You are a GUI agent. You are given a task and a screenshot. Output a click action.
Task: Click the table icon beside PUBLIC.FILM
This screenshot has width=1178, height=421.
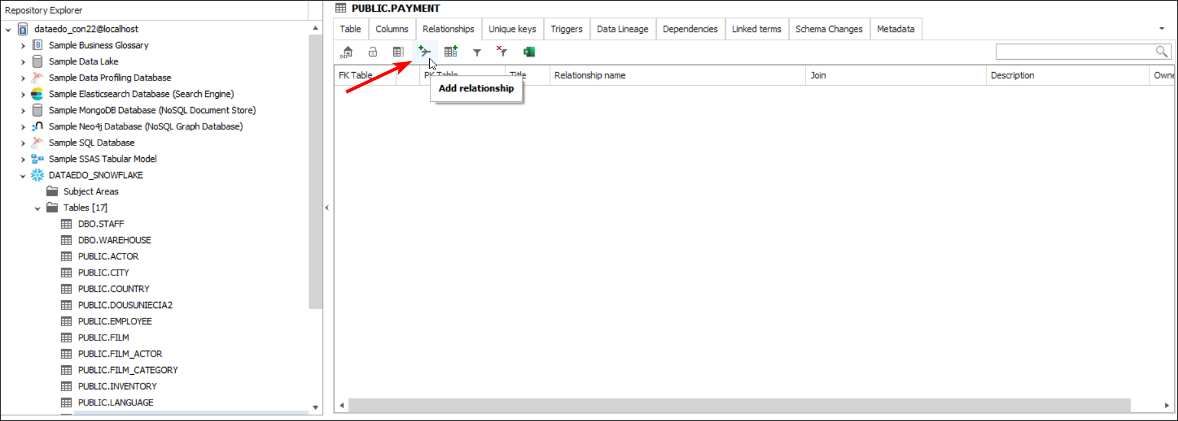[66, 337]
